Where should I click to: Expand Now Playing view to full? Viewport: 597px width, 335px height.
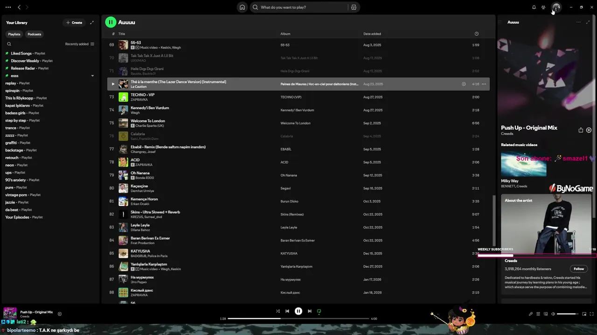588,22
